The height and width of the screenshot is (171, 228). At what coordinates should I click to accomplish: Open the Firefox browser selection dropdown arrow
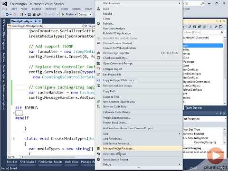click(76, 15)
